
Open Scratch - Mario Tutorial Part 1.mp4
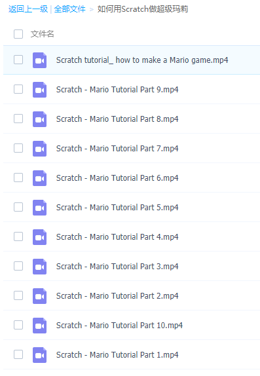click(117, 355)
